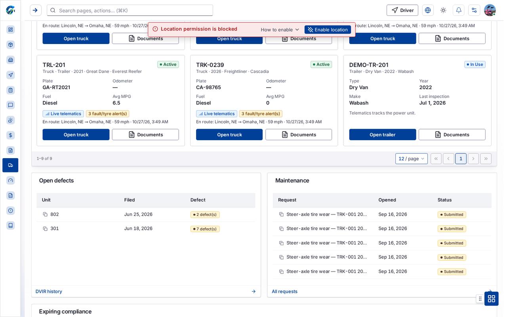Open the dollar sign sidebar icon

pos(11,135)
